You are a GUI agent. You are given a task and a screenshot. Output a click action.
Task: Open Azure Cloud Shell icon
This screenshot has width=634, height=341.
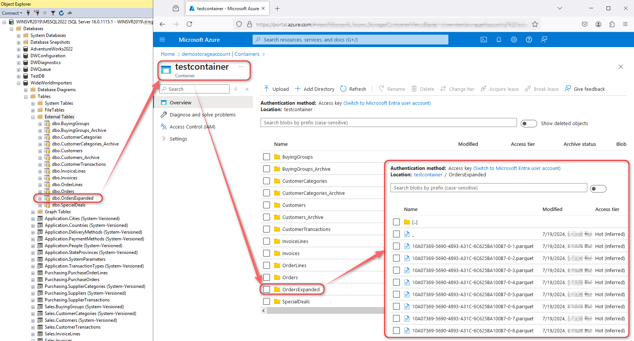tap(484, 40)
